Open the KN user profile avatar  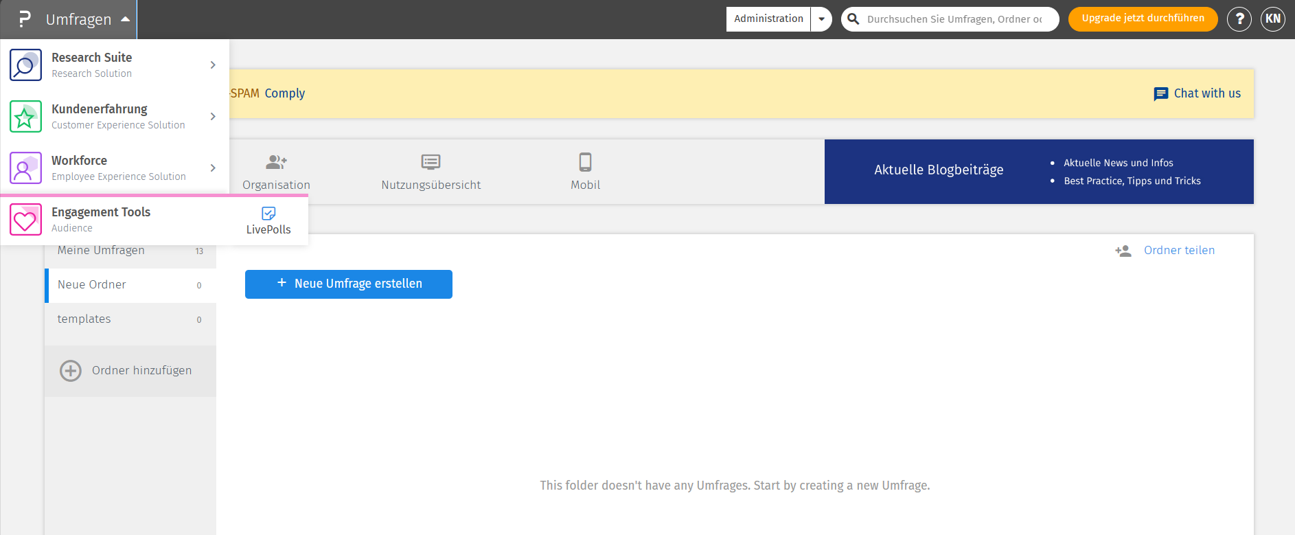1273,19
